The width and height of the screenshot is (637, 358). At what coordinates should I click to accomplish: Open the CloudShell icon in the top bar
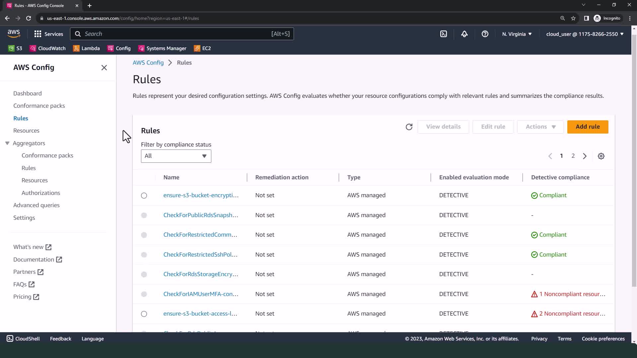[x=444, y=34]
